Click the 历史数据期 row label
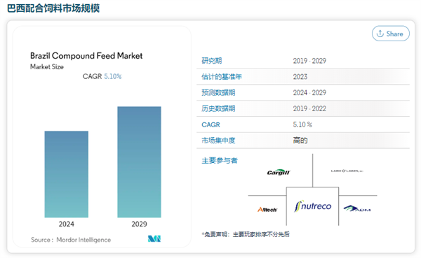The height and width of the screenshot is (258, 421). pos(218,108)
